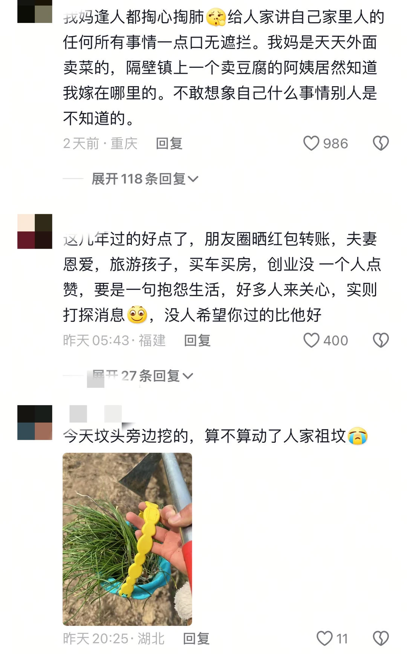Reply to the Chongqing comment
Image resolution: width=407 pixels, height=654 pixels.
click(169, 143)
